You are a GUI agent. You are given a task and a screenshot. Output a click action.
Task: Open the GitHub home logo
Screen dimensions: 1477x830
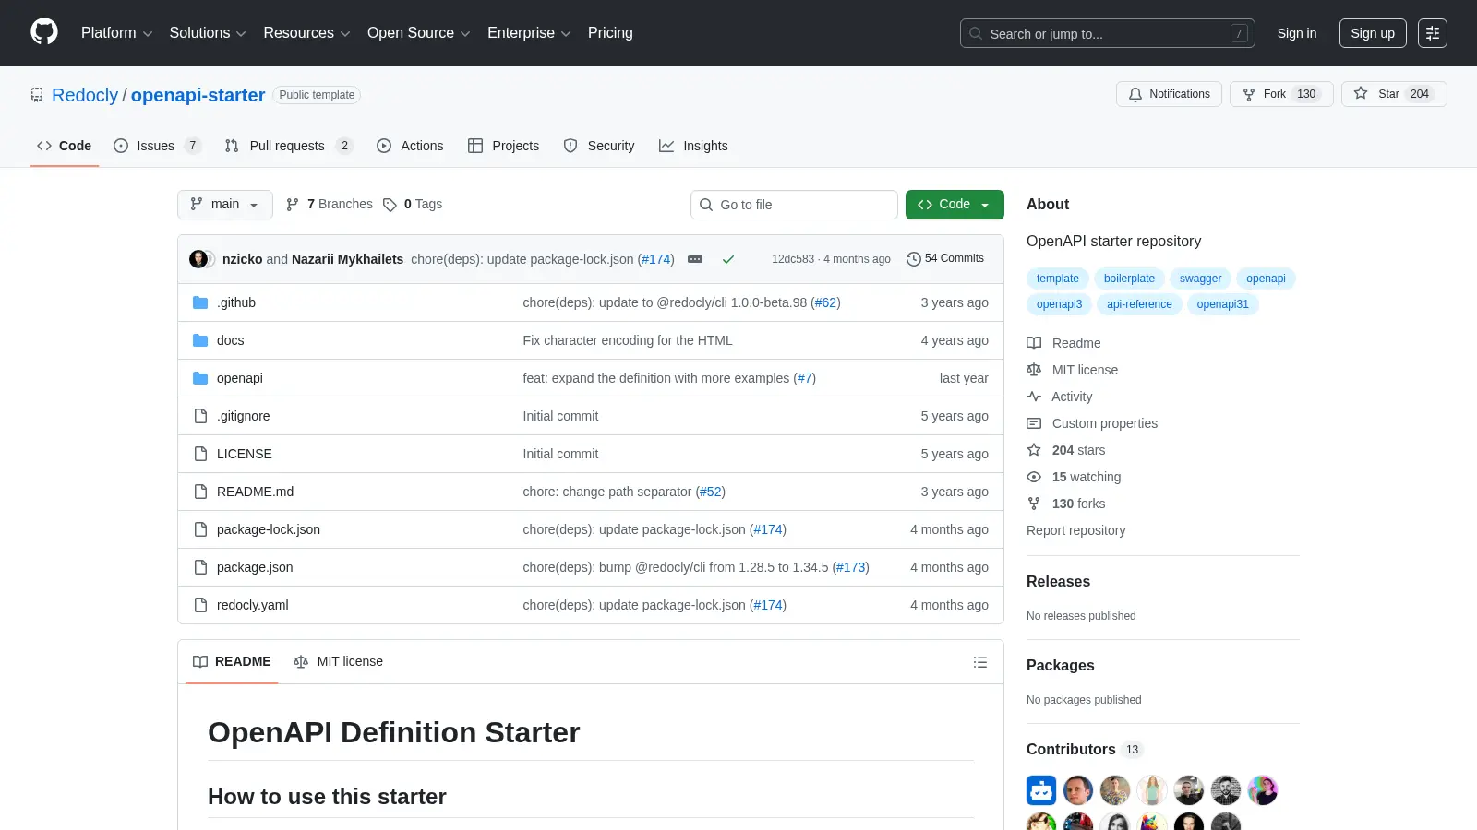(x=44, y=32)
